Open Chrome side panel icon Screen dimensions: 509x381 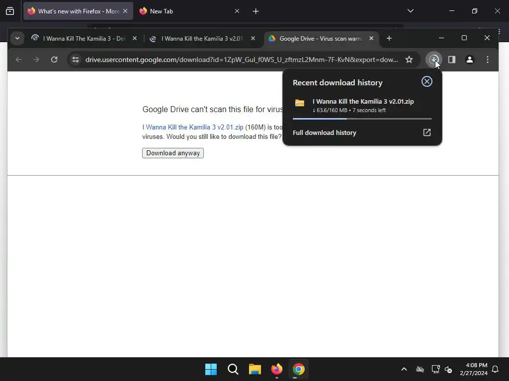tap(451, 60)
